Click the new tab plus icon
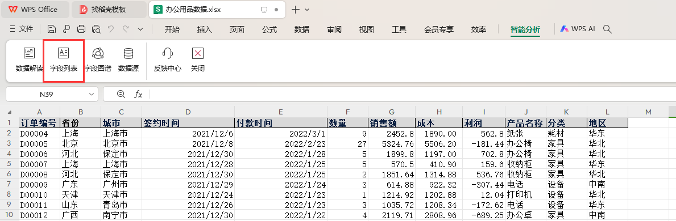 click(296, 10)
